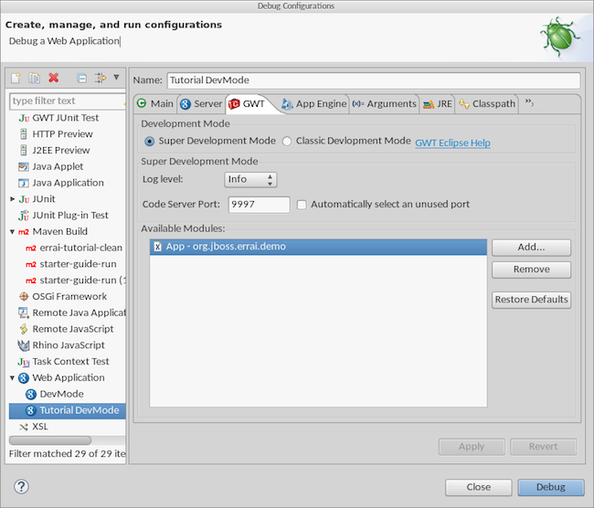Select Super Development Mode radio button
The width and height of the screenshot is (594, 508).
point(150,142)
